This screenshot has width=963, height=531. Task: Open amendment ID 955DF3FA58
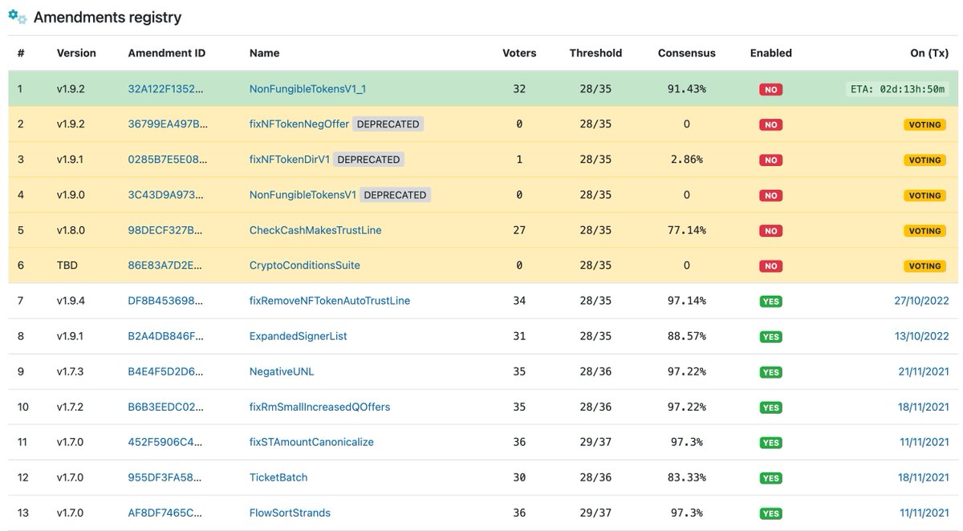coord(166,477)
